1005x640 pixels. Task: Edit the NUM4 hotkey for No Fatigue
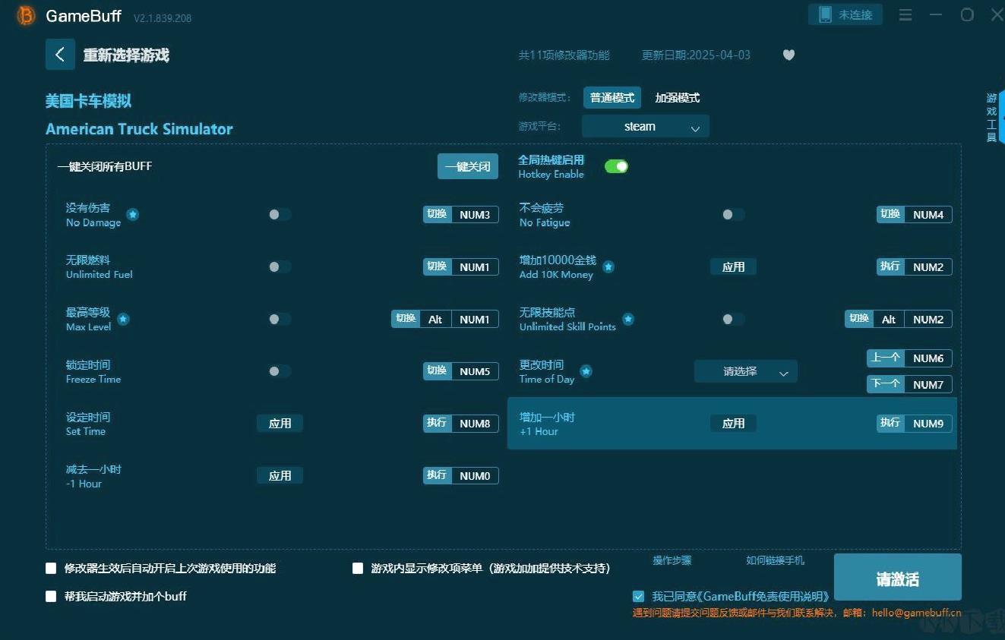click(x=928, y=215)
